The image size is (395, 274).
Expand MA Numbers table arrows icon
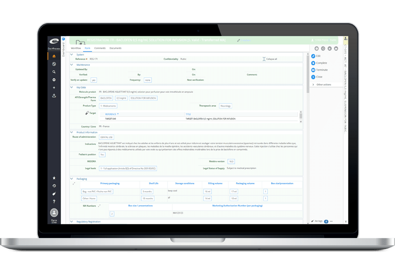point(99,206)
